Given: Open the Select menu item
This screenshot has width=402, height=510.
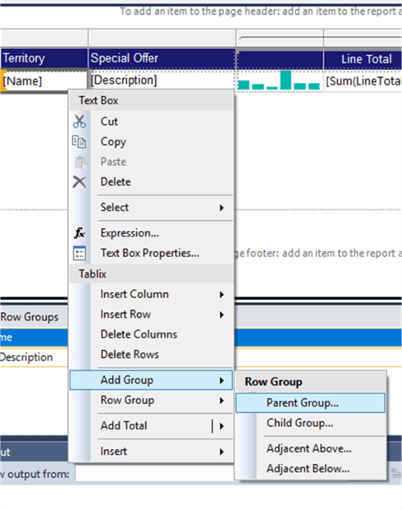Looking at the screenshot, I should pos(152,208).
